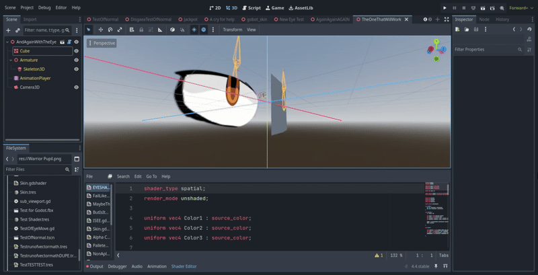This screenshot has width=538, height=275.
Task: Click the Add Child Node plus icon
Action: click(8, 30)
